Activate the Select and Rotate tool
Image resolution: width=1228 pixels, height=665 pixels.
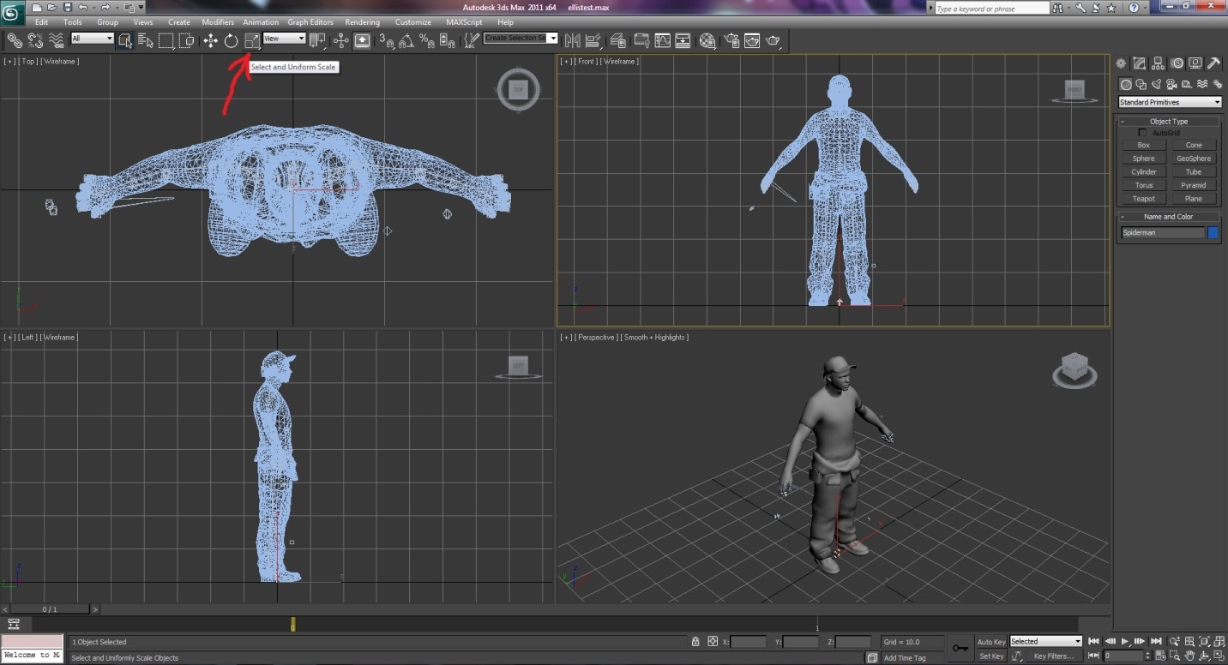[x=231, y=40]
